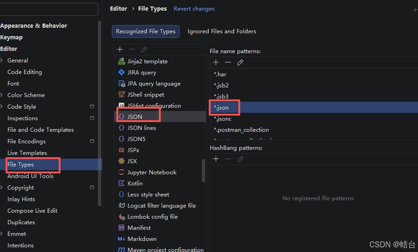418x252 pixels.
Task: Select the Markdown file type icon
Action: (x=121, y=239)
